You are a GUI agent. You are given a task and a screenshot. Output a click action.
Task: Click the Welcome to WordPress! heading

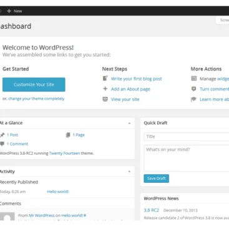coord(38,47)
